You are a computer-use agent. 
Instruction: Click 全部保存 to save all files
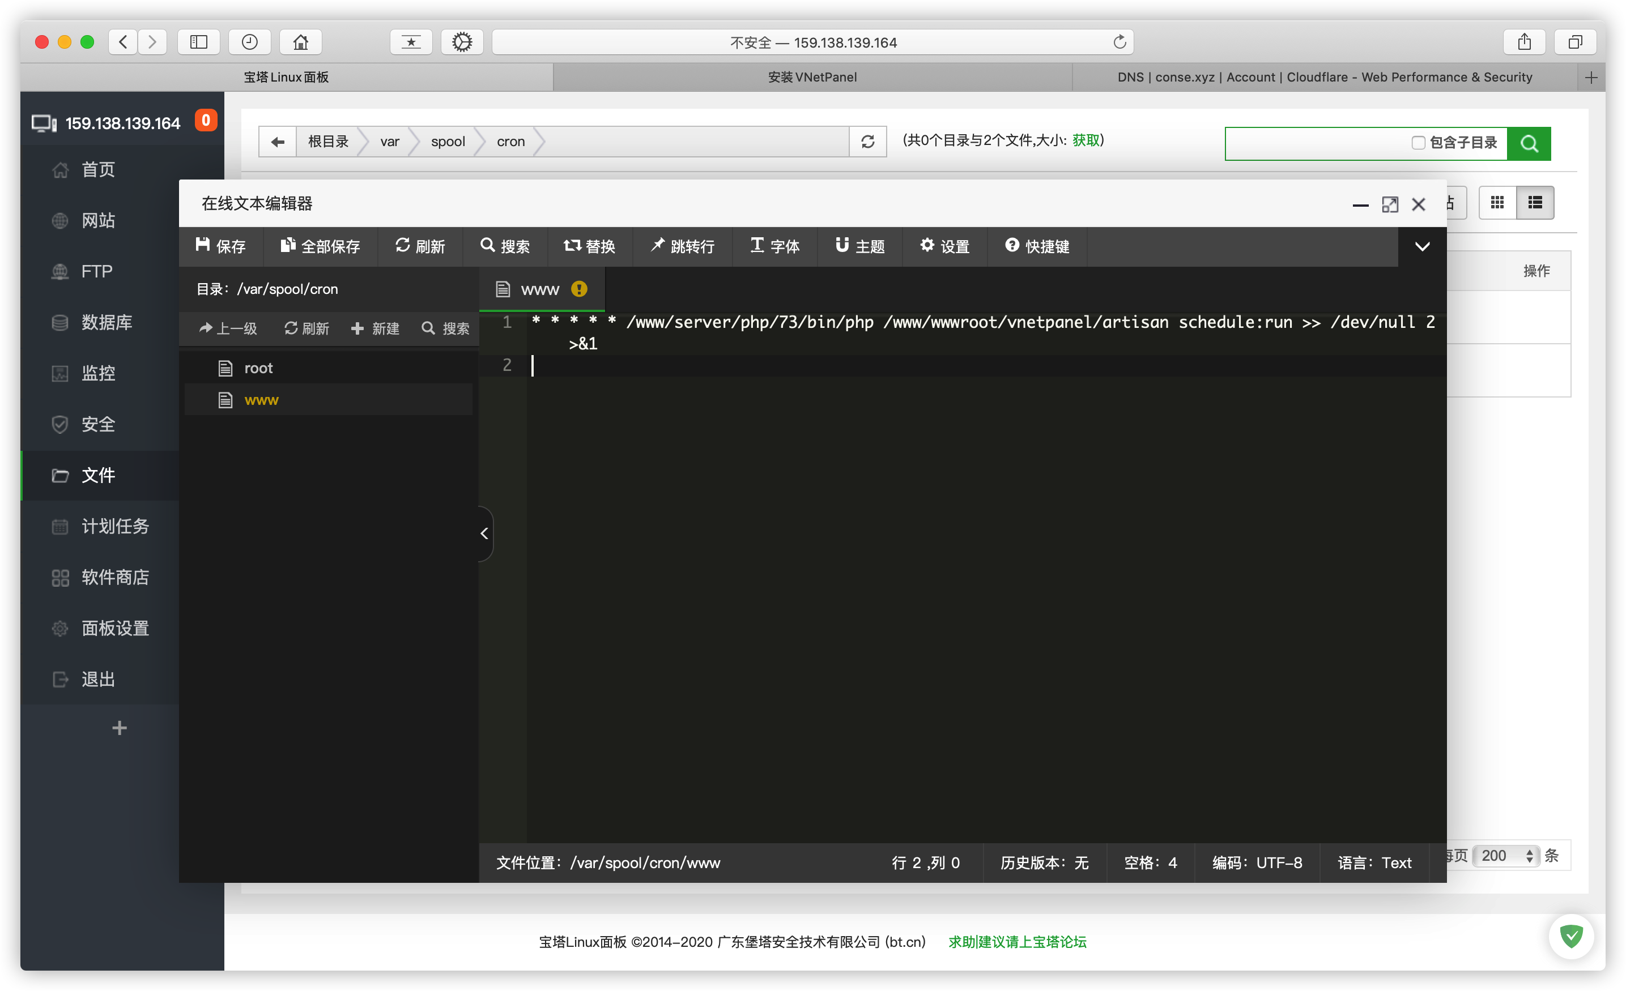pos(321,246)
